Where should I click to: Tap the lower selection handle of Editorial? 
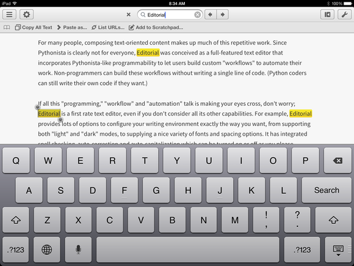[60, 119]
